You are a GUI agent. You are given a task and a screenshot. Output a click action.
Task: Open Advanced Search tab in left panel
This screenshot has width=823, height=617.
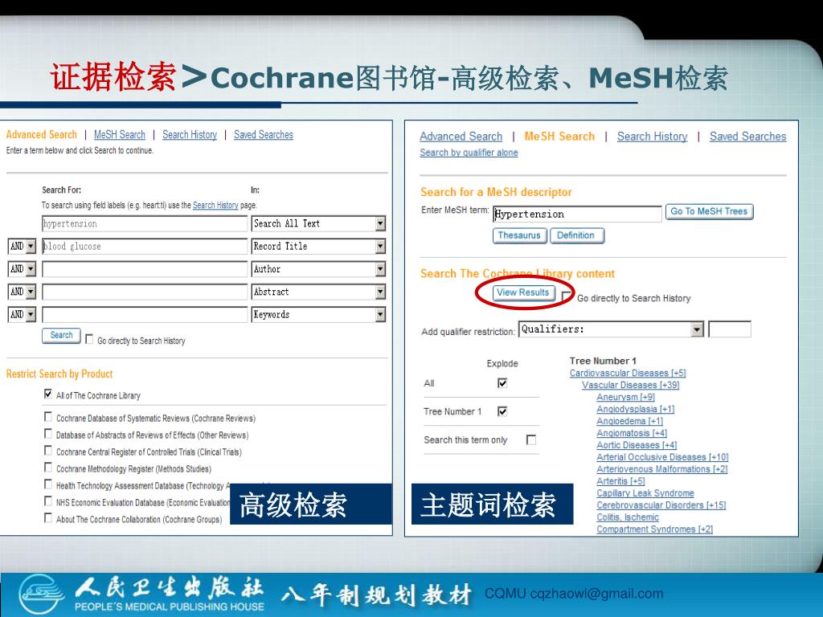pos(42,135)
